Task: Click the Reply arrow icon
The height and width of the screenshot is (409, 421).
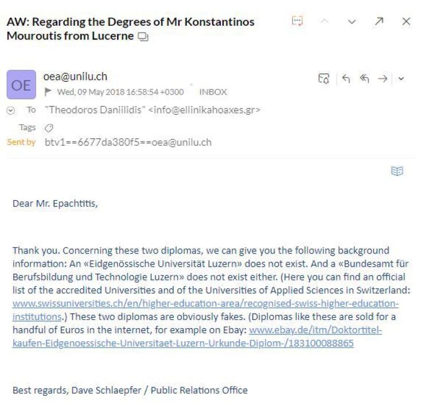Action: 346,79
